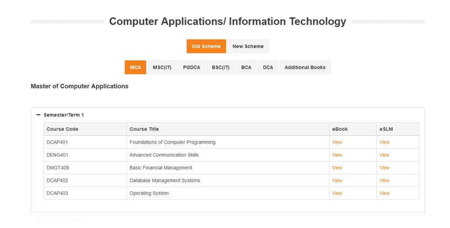Image resolution: width=450 pixels, height=228 pixels.
Task: Switch to Old Scheme
Action: click(206, 46)
